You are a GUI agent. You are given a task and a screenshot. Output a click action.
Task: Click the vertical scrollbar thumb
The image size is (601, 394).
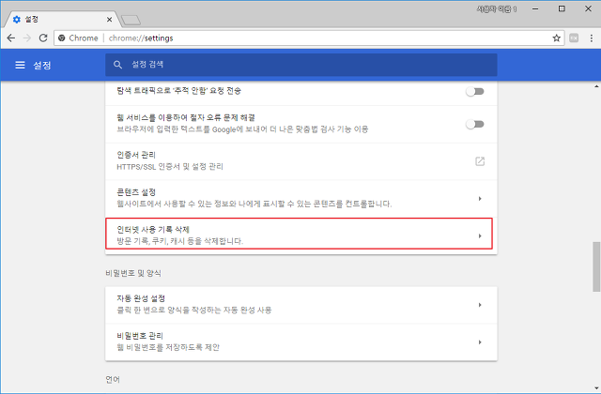[596, 266]
